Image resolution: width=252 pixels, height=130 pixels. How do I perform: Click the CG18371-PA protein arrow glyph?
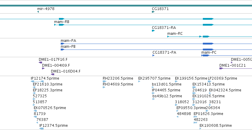point(153,55)
